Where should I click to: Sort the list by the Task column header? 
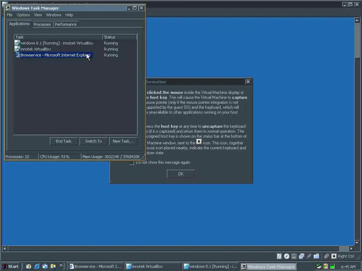coord(58,37)
